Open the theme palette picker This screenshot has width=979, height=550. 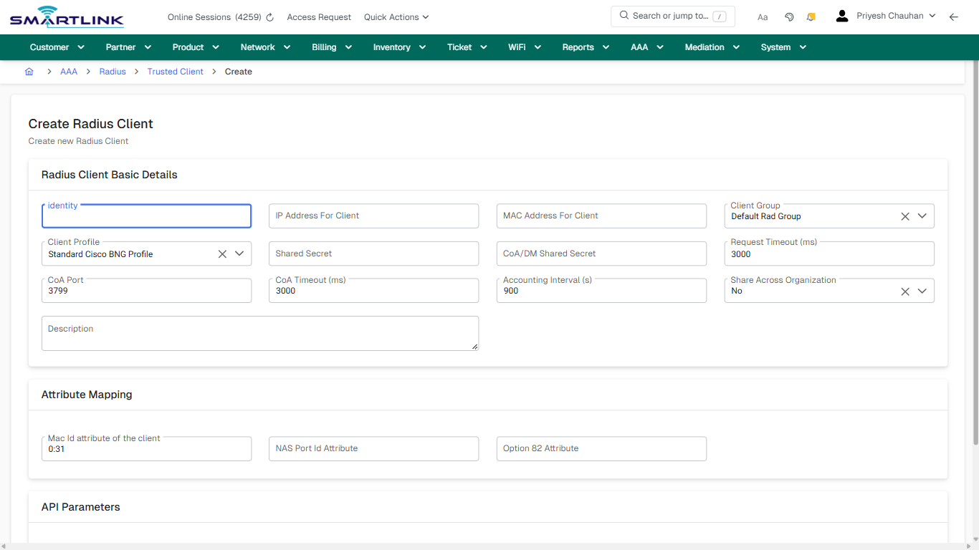pos(789,16)
